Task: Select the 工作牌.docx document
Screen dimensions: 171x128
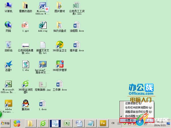Action: tap(60, 86)
